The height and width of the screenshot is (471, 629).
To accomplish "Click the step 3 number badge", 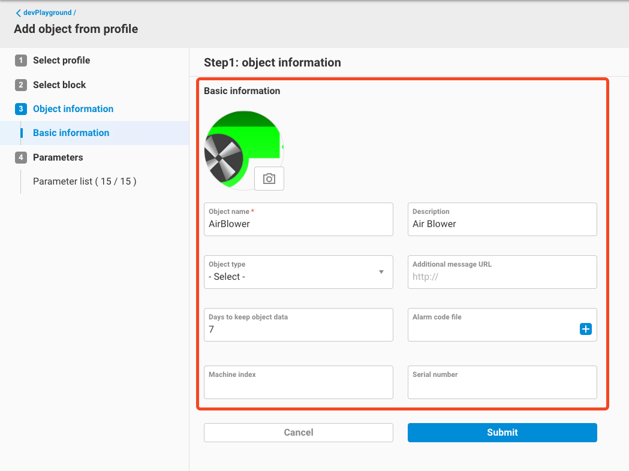I will pos(21,109).
